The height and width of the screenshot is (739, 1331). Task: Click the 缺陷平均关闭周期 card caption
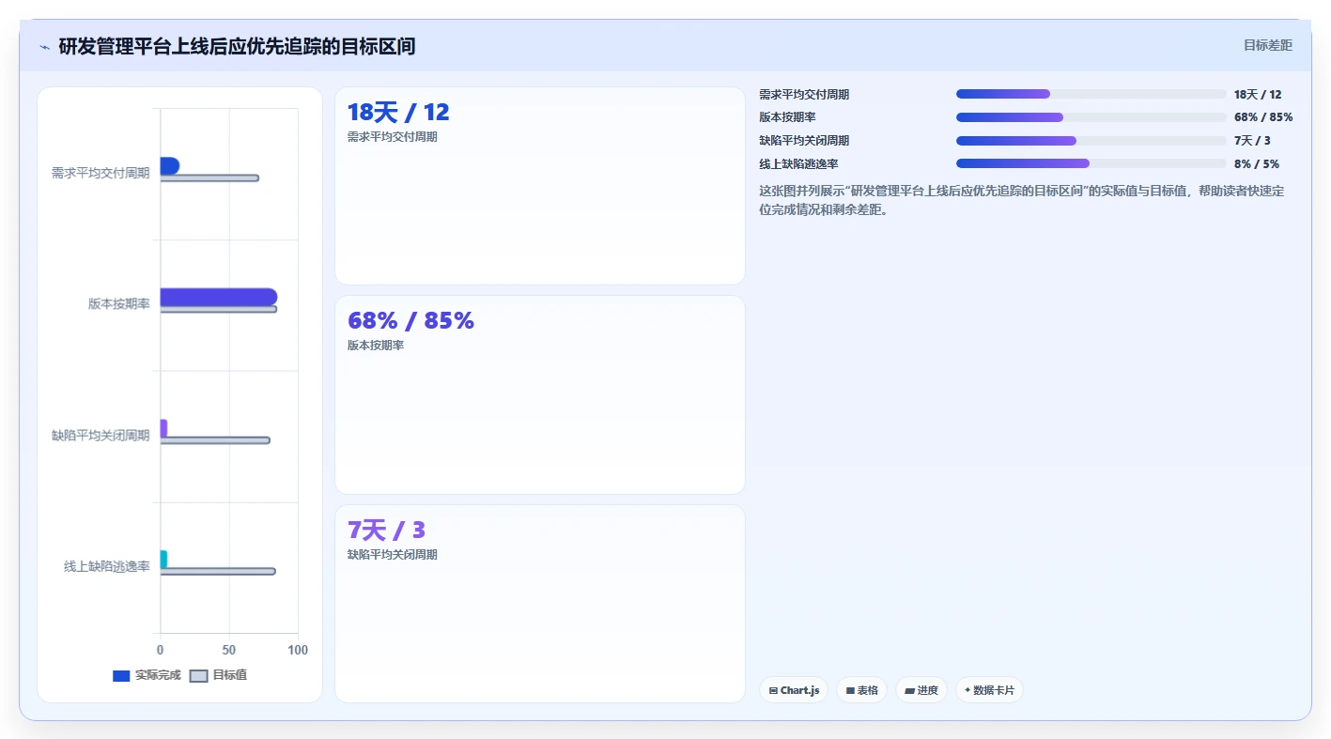[393, 555]
